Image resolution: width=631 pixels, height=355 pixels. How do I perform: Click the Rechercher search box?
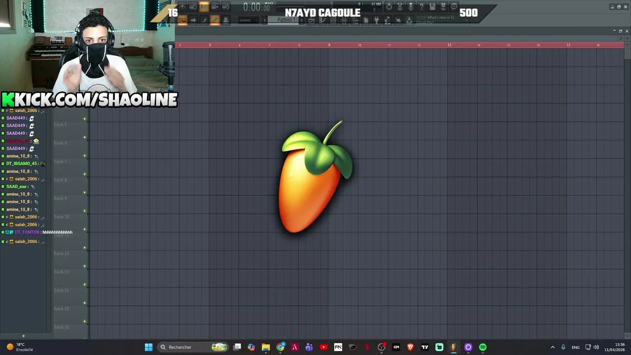[194, 347]
